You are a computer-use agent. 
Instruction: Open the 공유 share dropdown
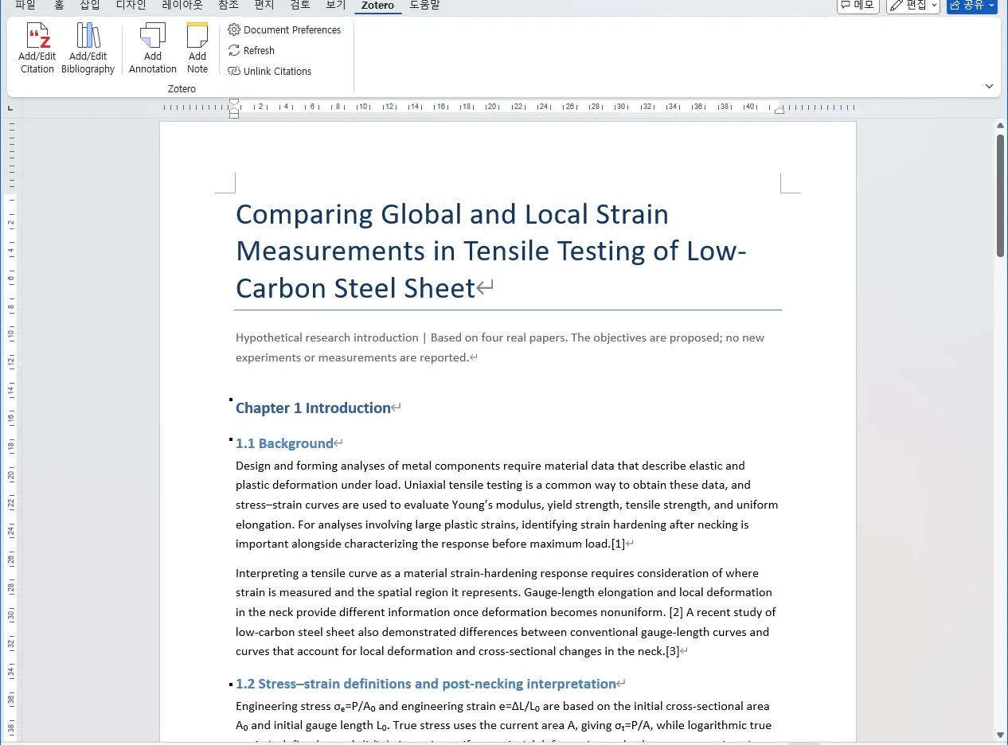pyautogui.click(x=971, y=6)
